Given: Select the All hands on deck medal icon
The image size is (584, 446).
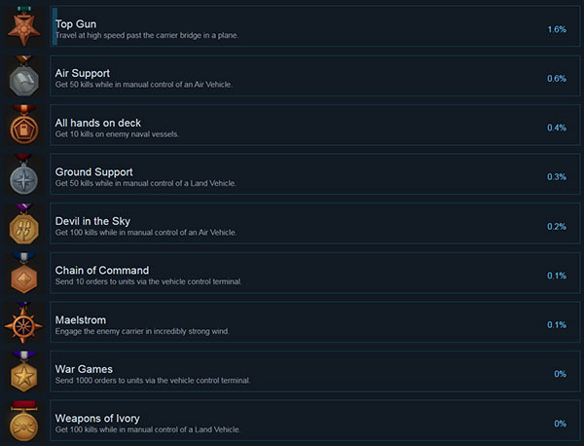Looking at the screenshot, I should pyautogui.click(x=23, y=125).
